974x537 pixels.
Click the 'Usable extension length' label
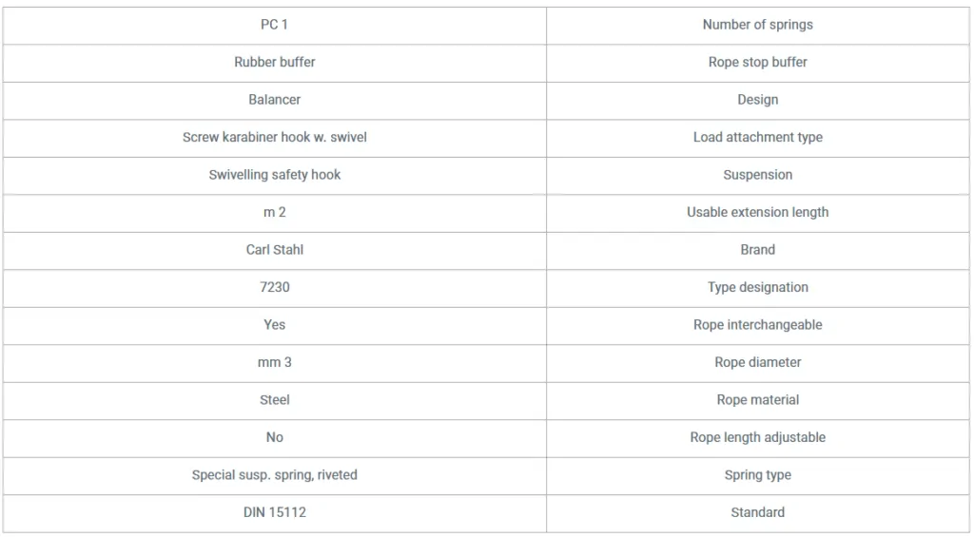pyautogui.click(x=757, y=212)
